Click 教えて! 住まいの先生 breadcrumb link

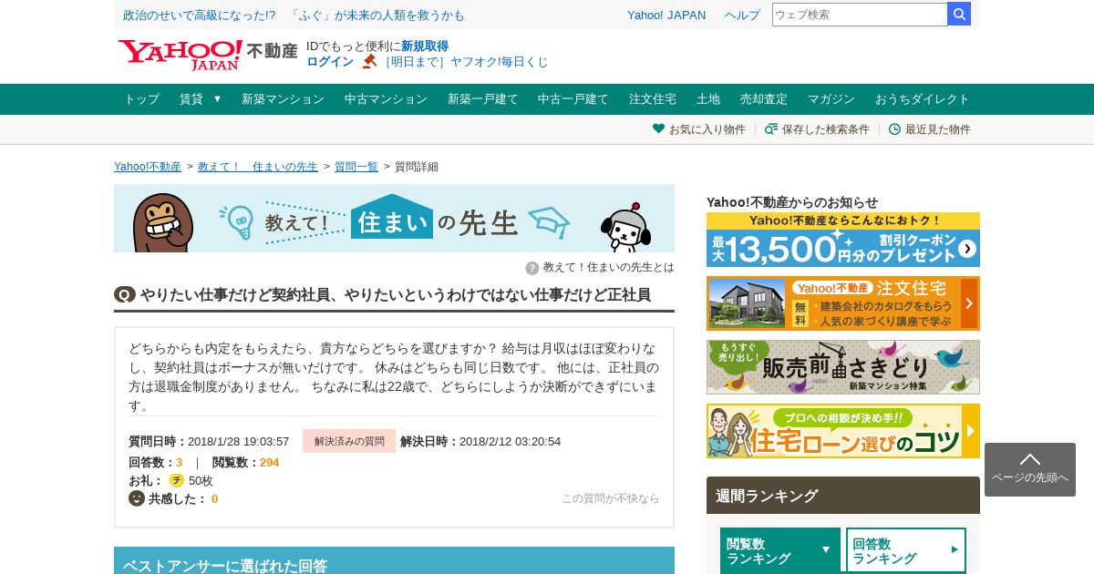(x=258, y=167)
